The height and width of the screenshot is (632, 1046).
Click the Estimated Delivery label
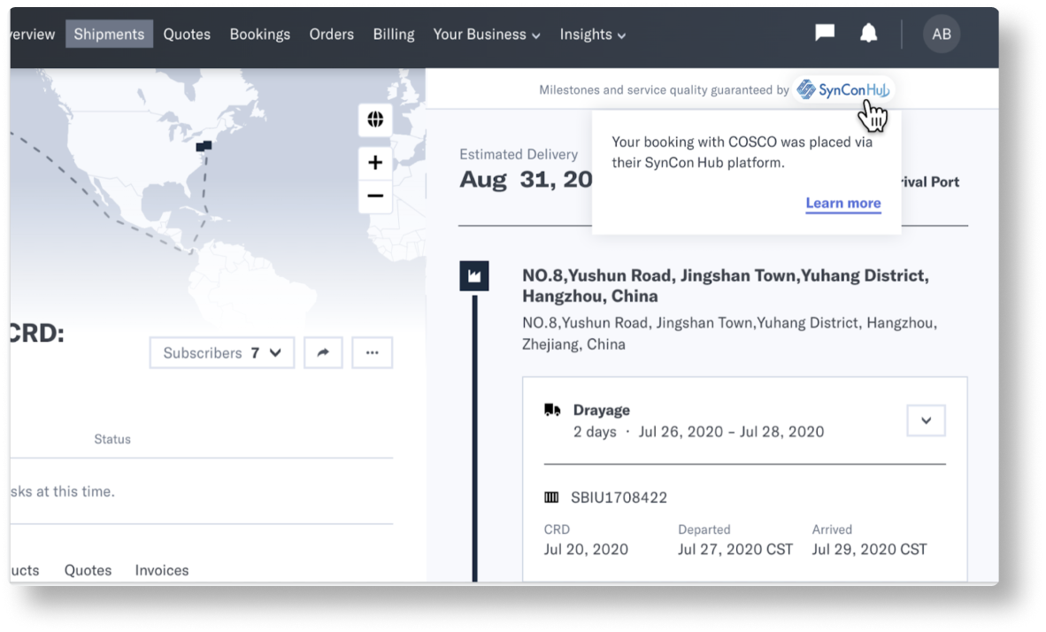coord(519,154)
